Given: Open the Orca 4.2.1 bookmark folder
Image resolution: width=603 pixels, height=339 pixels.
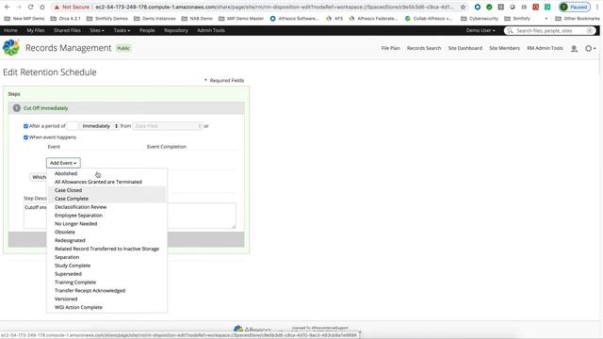Looking at the screenshot, I should click(65, 19).
